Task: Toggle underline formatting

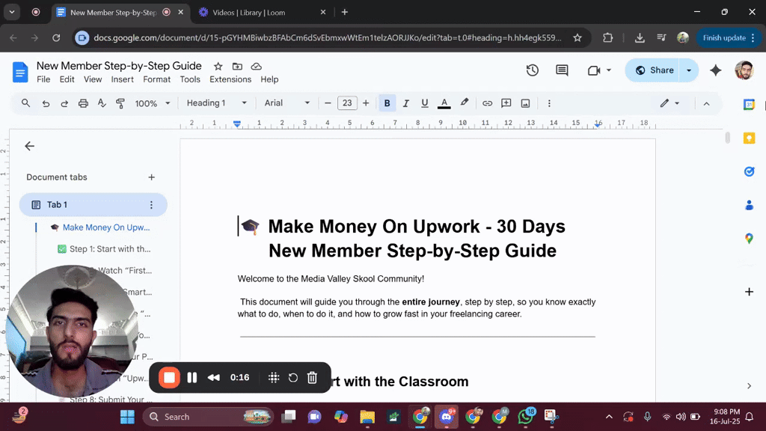Action: (425, 103)
